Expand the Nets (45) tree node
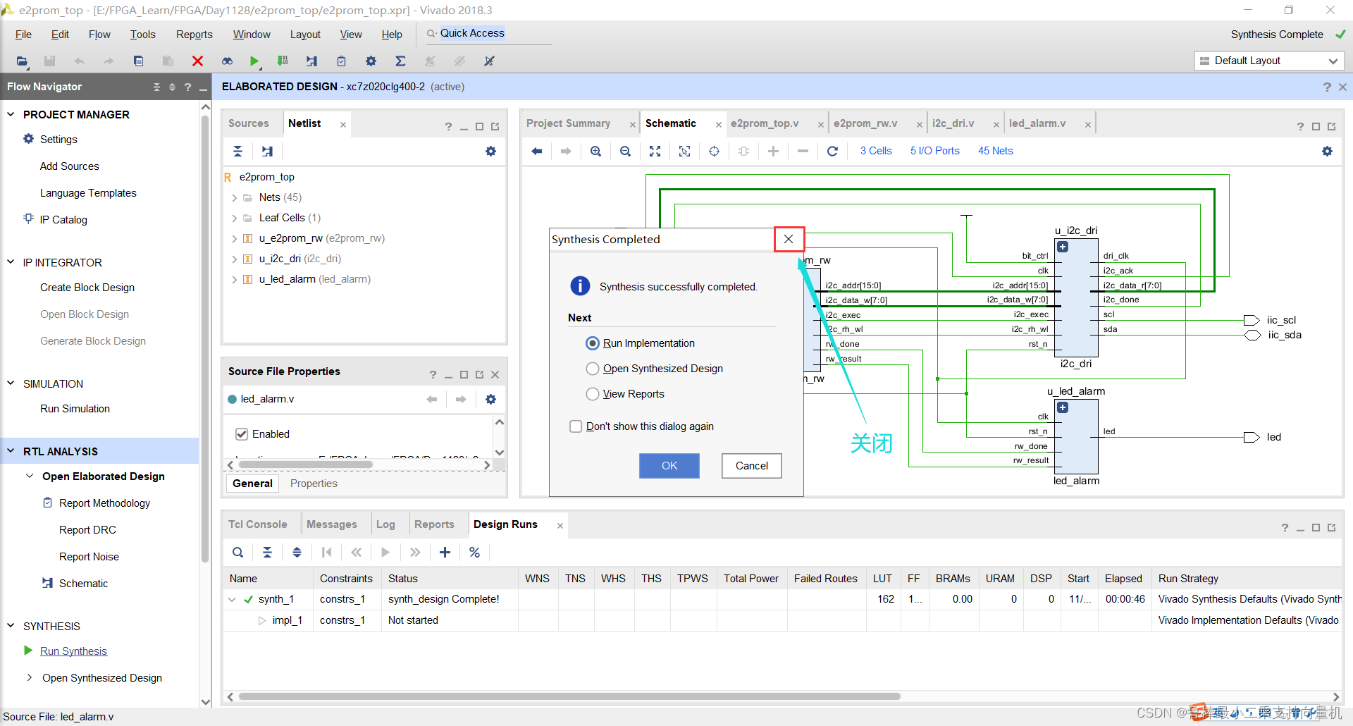Viewport: 1353px width, 726px height. (x=235, y=198)
